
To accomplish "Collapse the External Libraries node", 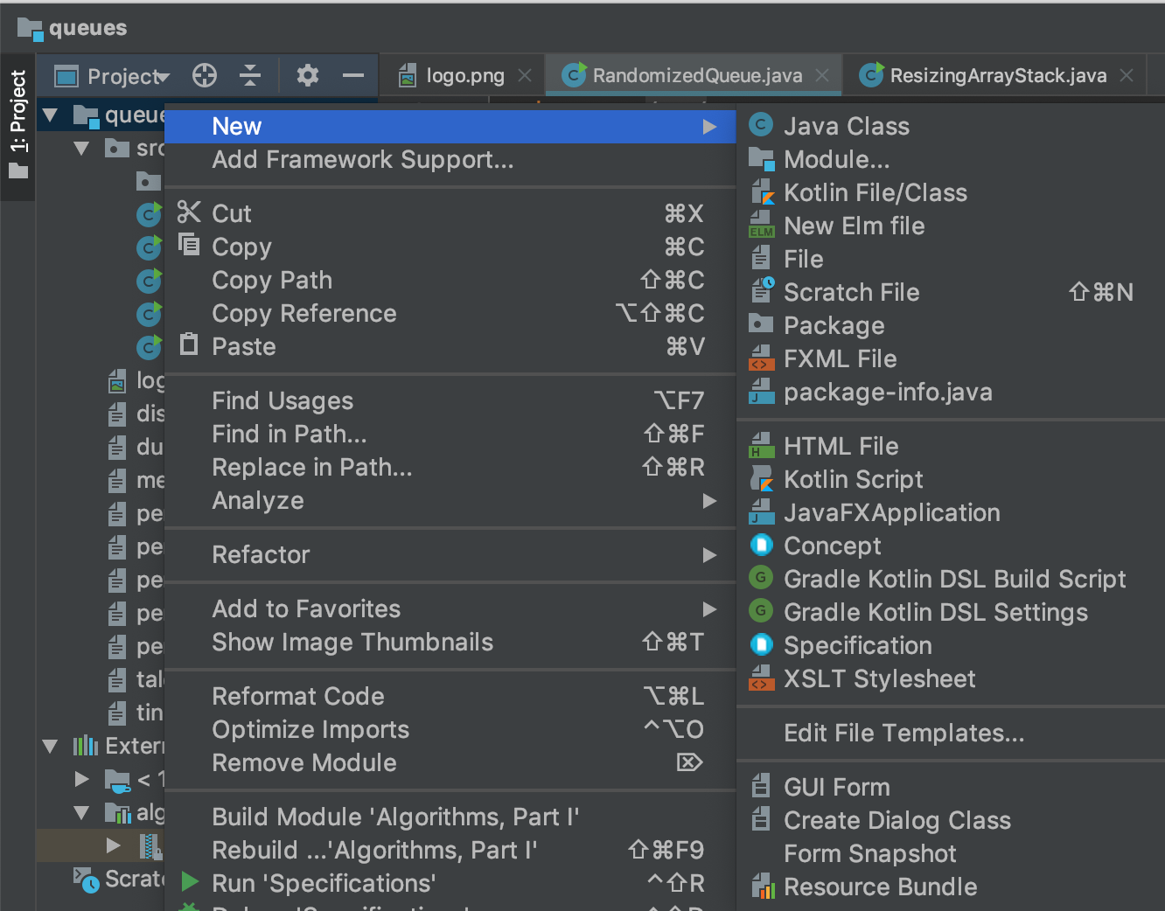I will [x=50, y=747].
